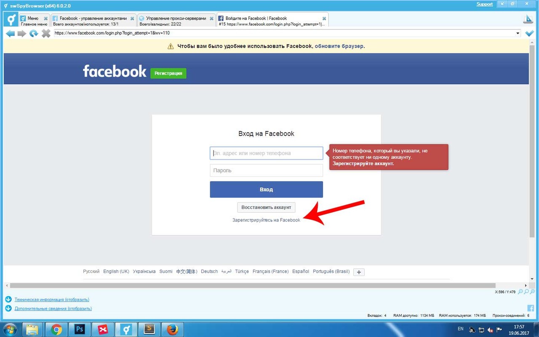Screen dimensions: 539x337
Task: Click the horizontal scrollbar thumb
Action: [253, 285]
